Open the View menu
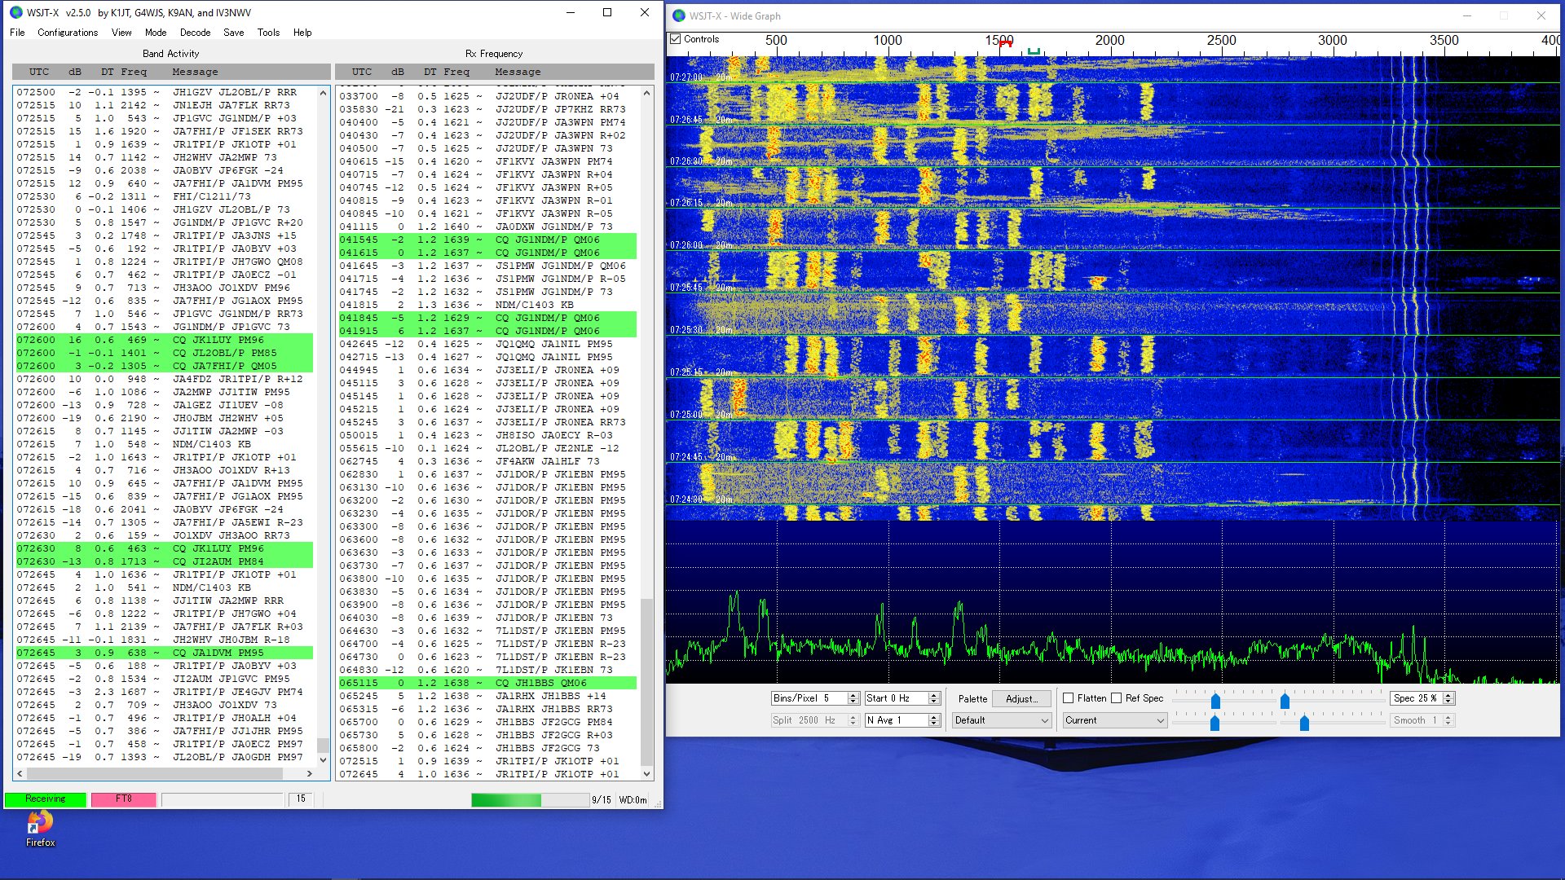This screenshot has height=880, width=1565. 121,33
